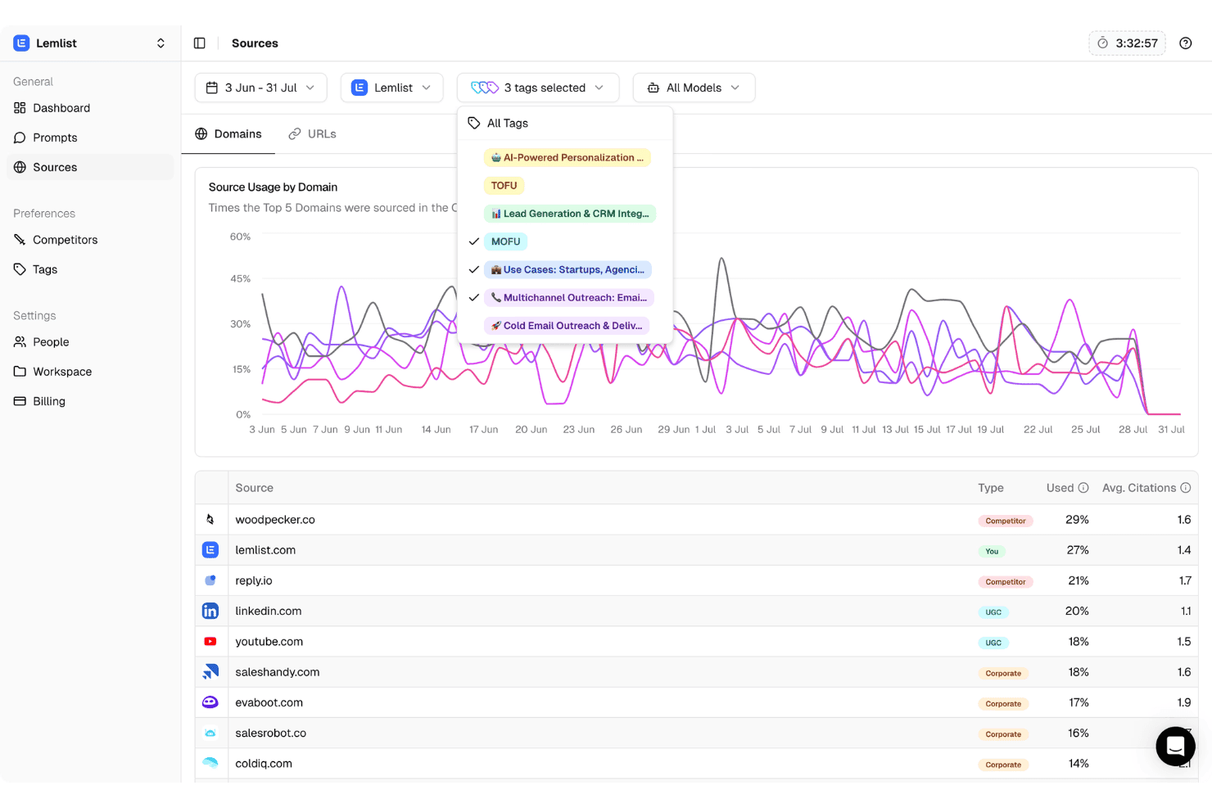Image resolution: width=1212 pixels, height=808 pixels.
Task: Open the 3 Jun - 31 Jul date dropdown
Action: pos(260,88)
